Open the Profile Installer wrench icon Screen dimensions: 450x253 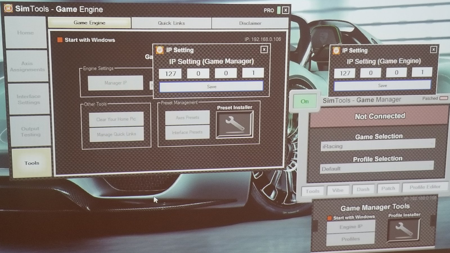tap(403, 230)
